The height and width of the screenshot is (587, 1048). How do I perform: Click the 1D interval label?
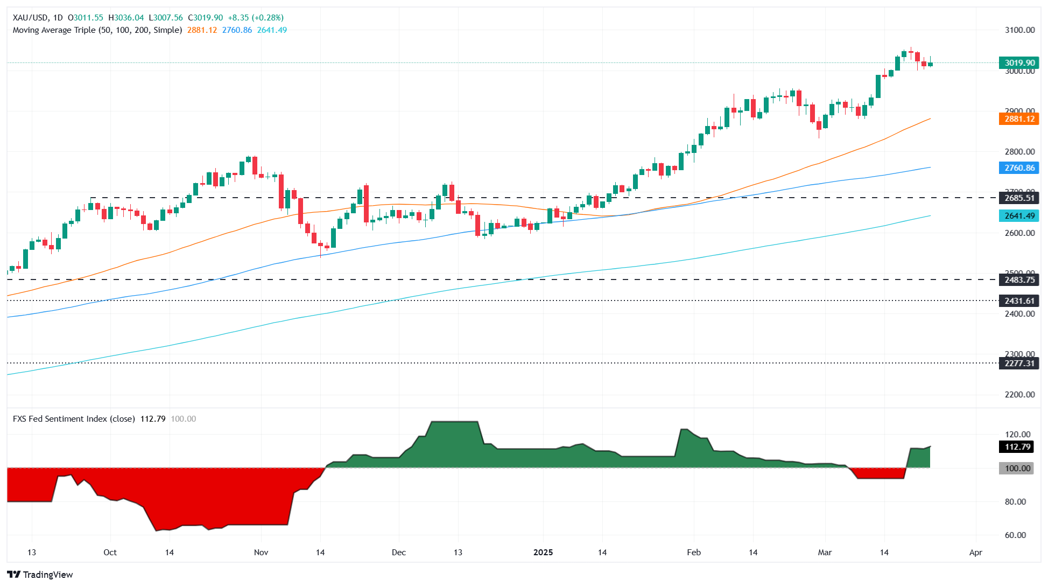coord(58,18)
